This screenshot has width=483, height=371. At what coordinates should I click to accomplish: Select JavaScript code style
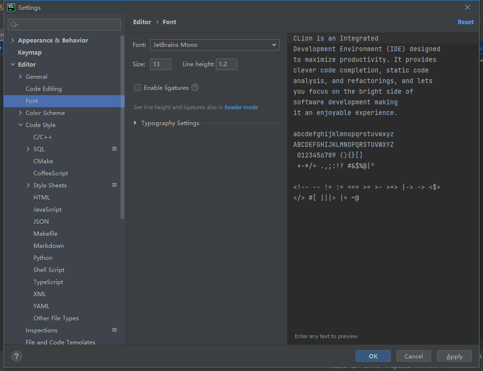(x=47, y=209)
